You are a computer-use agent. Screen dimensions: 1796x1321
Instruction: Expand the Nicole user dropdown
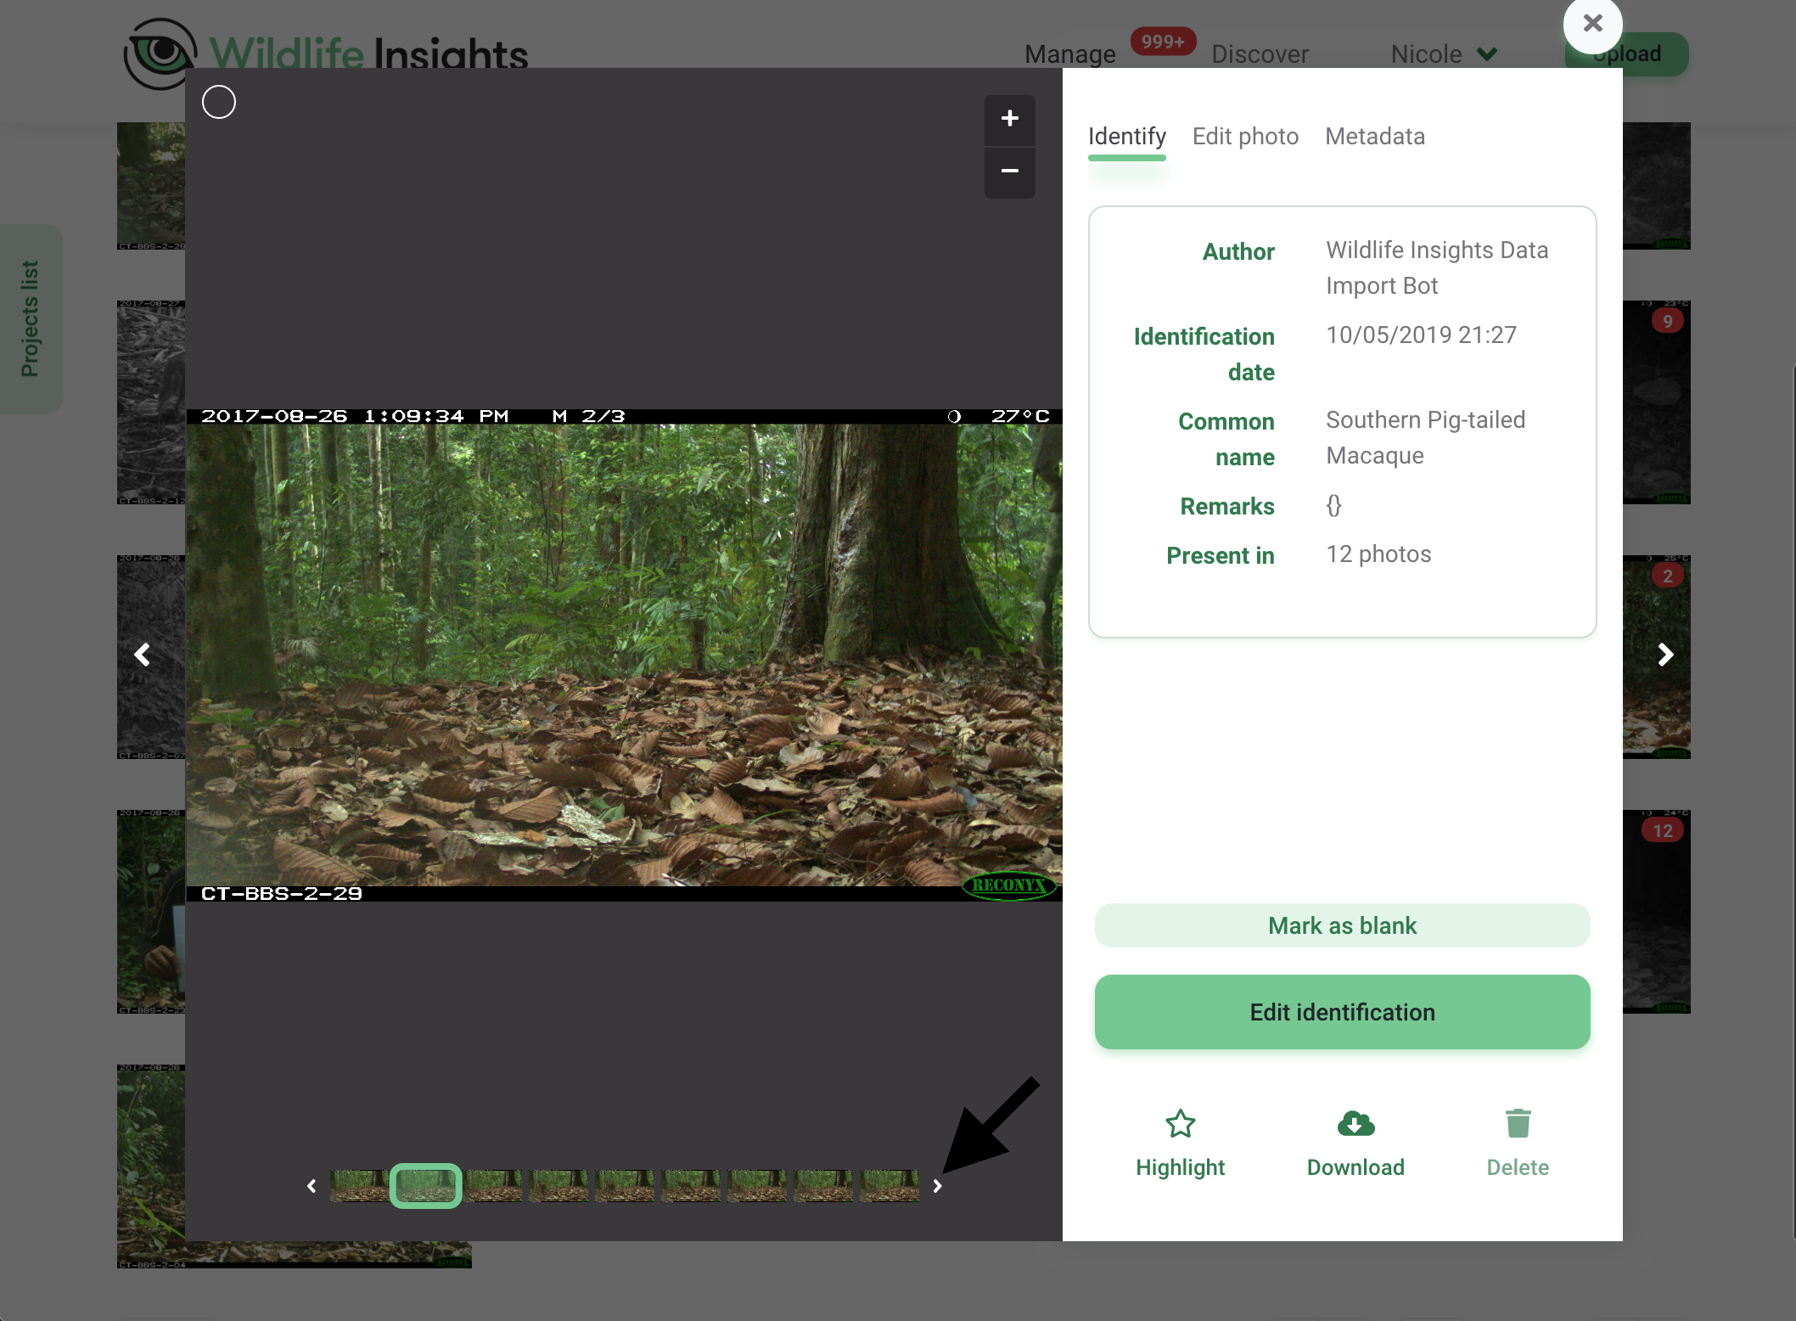[x=1443, y=54]
